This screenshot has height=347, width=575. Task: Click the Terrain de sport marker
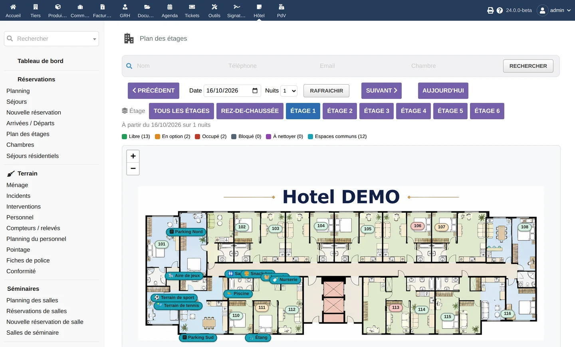pos(174,298)
